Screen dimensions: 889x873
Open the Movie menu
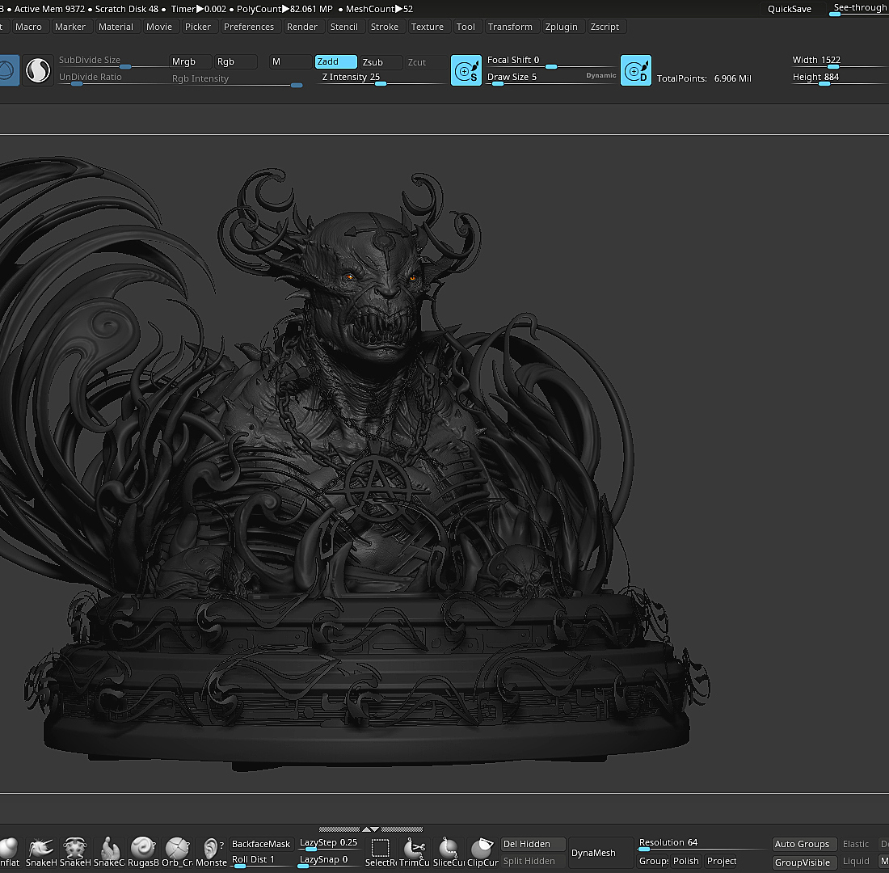159,27
